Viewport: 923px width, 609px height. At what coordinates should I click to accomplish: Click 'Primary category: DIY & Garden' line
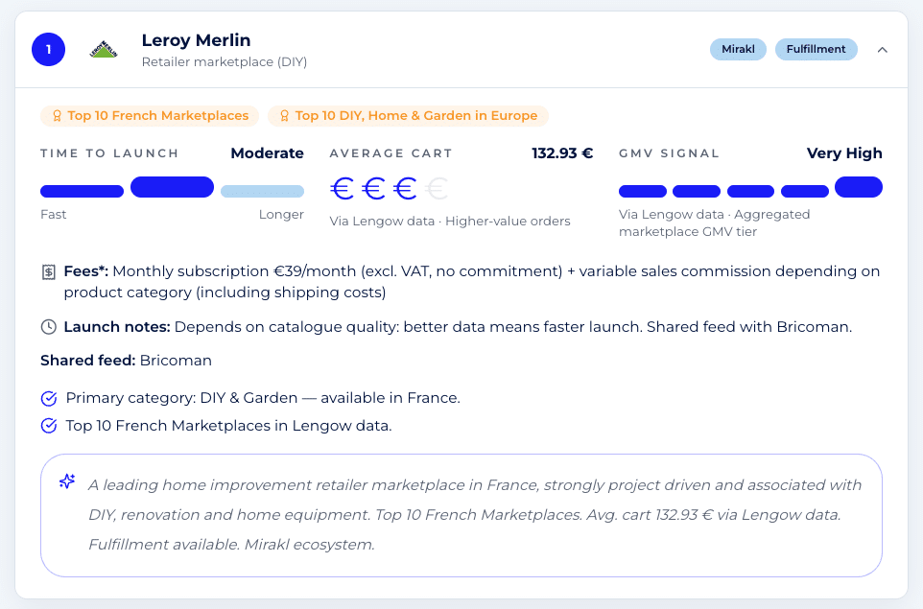[x=263, y=398]
